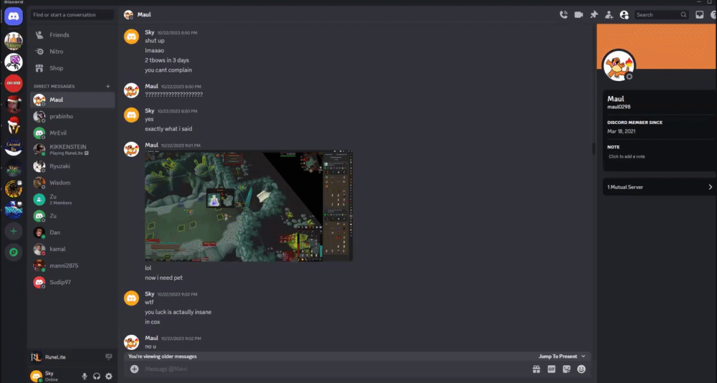The height and width of the screenshot is (383, 717).
Task: Open the inbox icon
Action: tap(699, 14)
